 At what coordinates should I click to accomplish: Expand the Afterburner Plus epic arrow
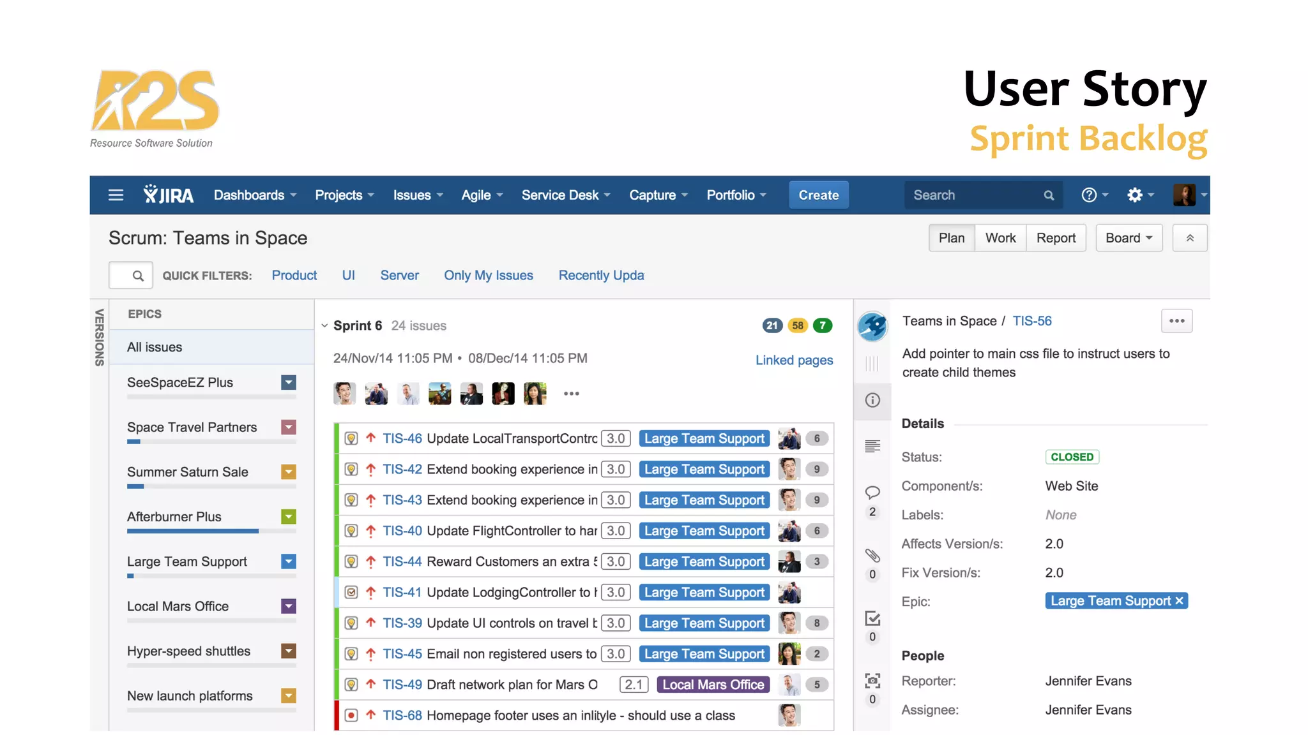click(x=289, y=517)
